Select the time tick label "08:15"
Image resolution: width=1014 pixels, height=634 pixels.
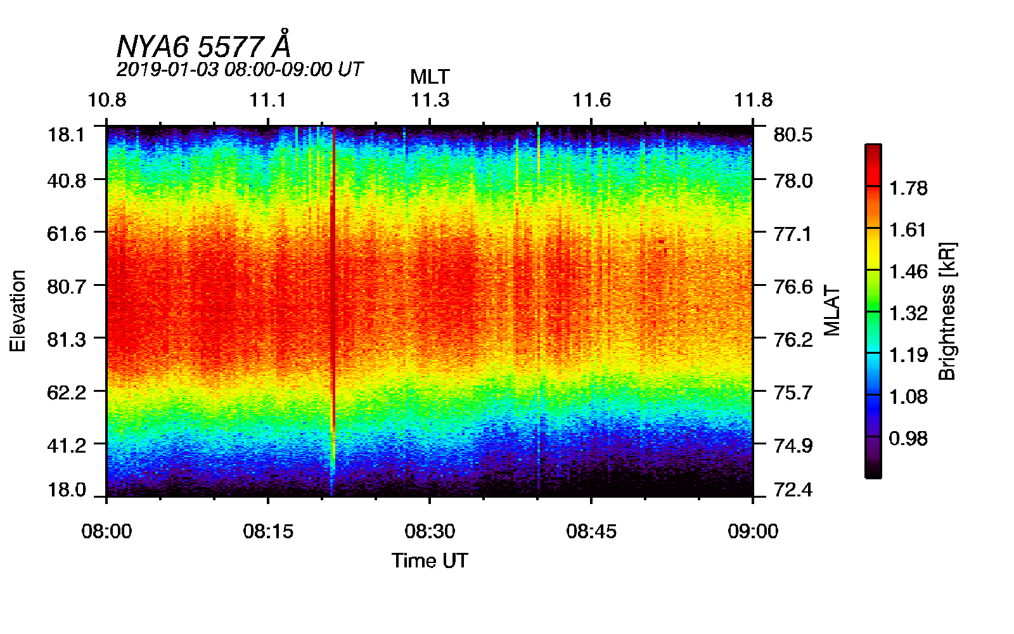268,531
